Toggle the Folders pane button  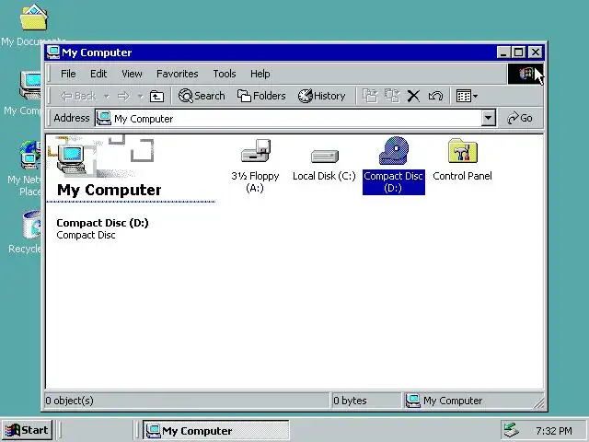tap(261, 96)
